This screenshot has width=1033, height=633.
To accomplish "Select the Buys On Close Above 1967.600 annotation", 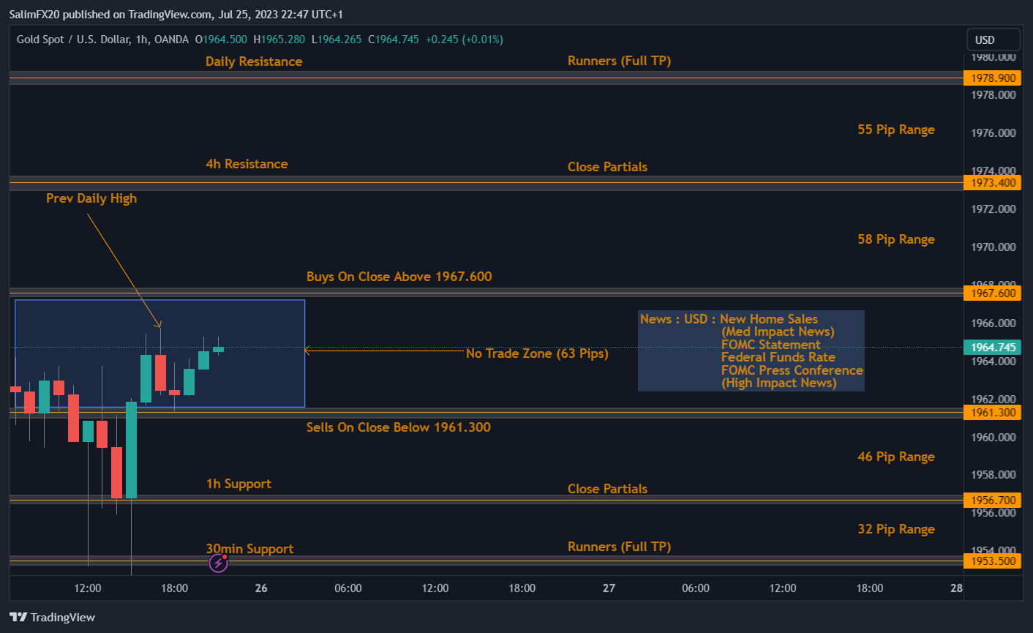I will [399, 277].
